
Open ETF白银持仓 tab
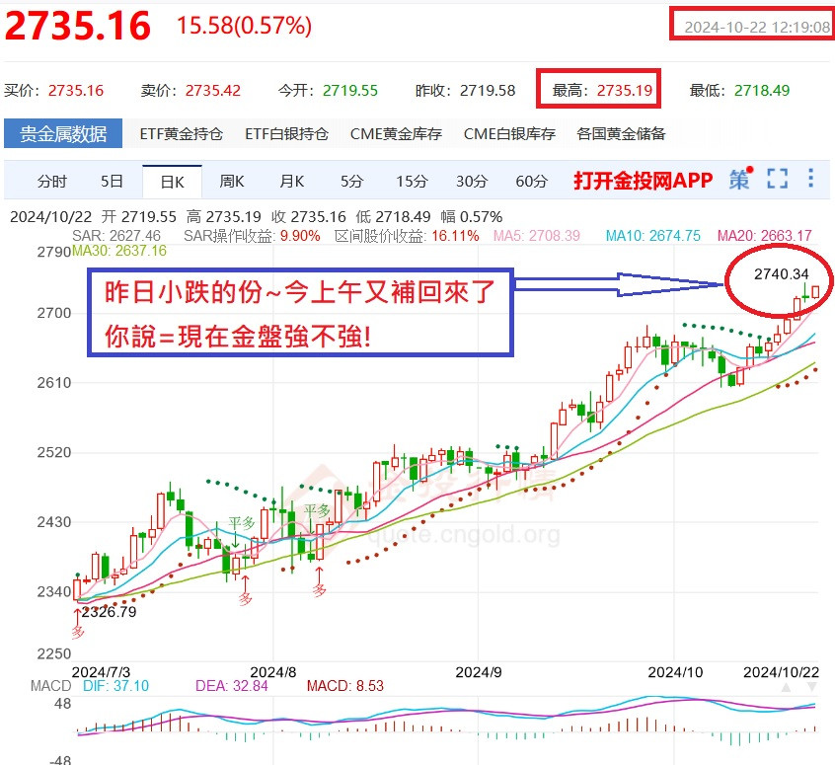[286, 133]
